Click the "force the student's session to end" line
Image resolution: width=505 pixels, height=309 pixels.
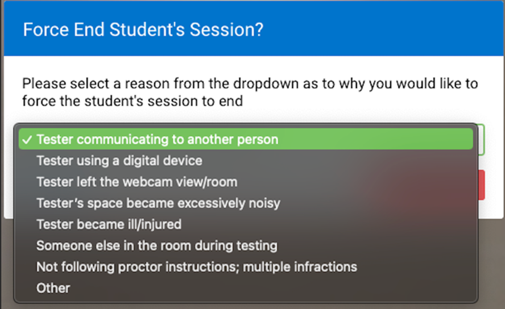[x=133, y=101]
